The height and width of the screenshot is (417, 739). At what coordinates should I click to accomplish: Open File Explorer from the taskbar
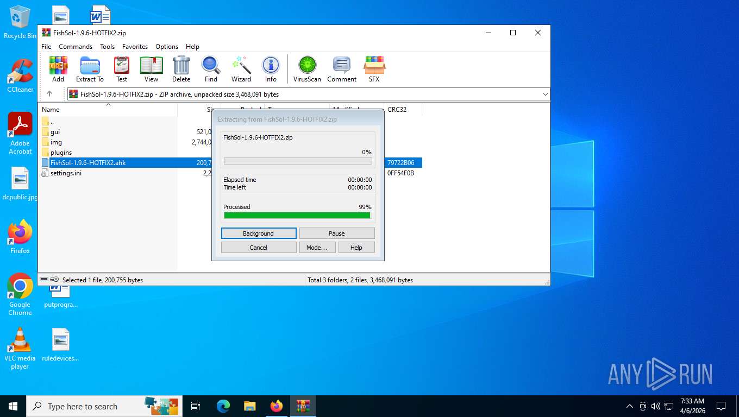tap(250, 406)
